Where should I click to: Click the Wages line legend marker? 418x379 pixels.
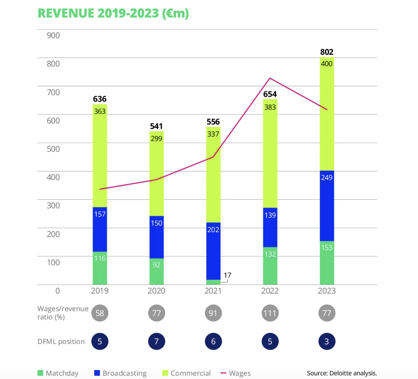click(x=224, y=373)
